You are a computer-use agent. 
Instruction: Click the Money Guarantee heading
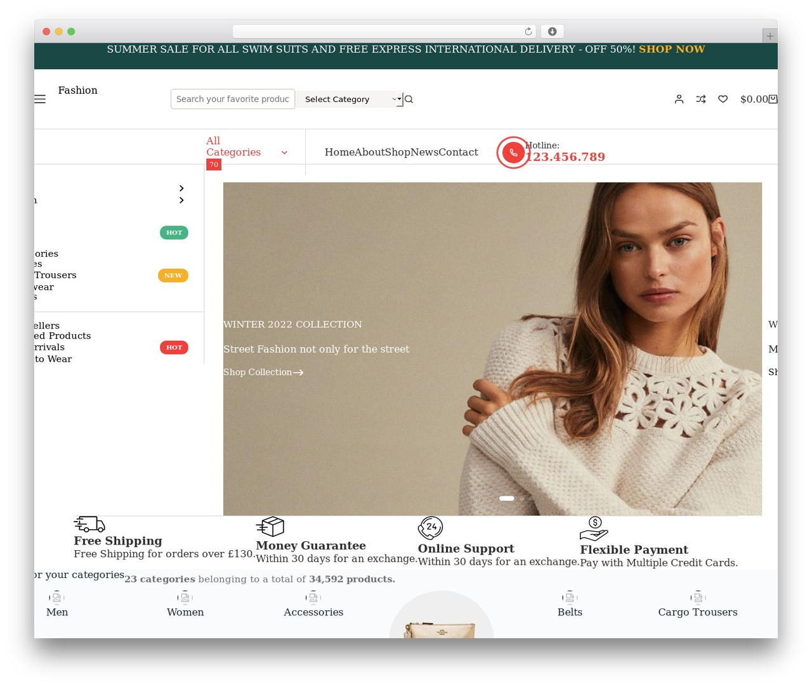click(311, 546)
